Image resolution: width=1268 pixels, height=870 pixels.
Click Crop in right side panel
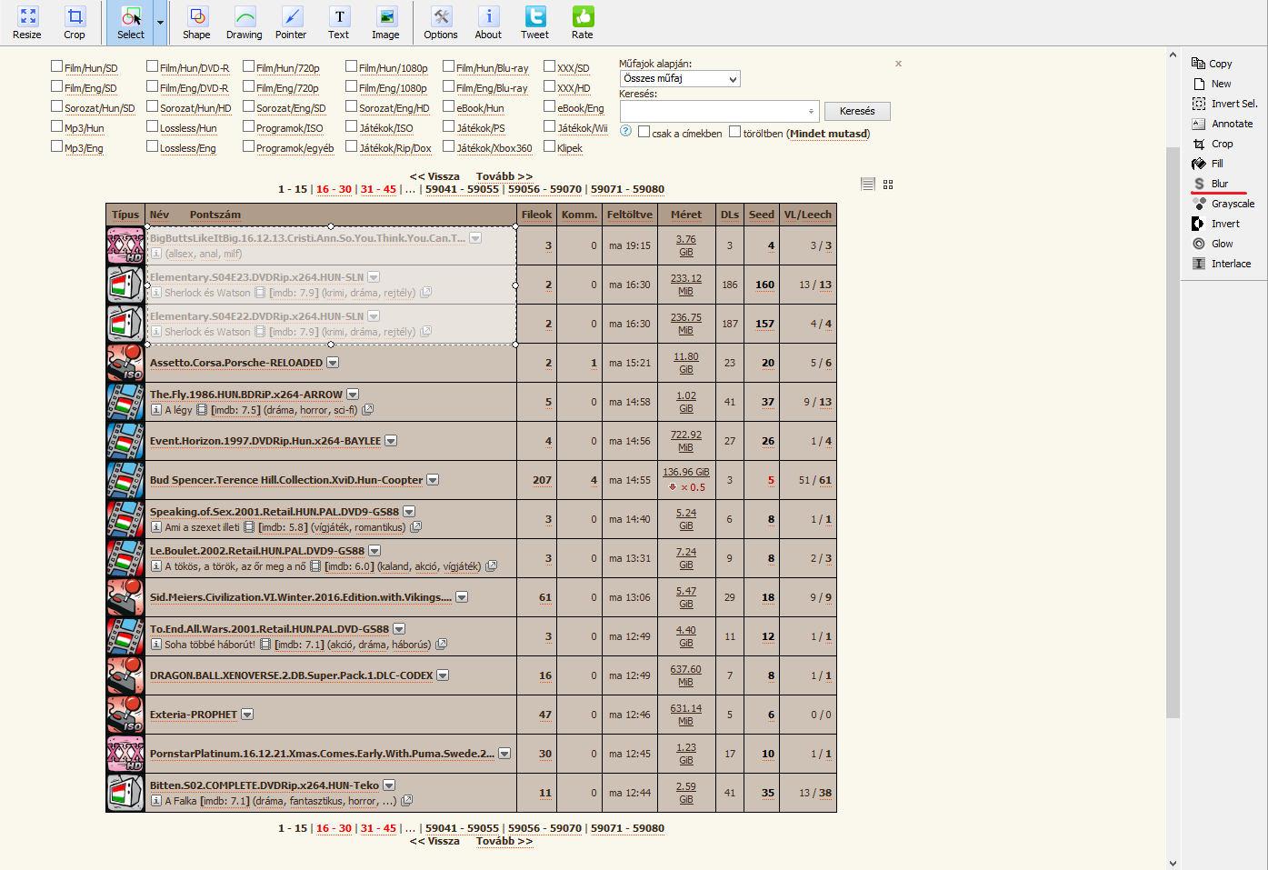[1213, 144]
